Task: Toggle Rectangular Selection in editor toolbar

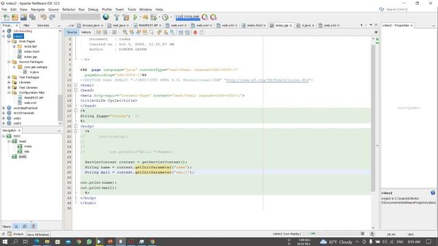Action: coord(151,32)
